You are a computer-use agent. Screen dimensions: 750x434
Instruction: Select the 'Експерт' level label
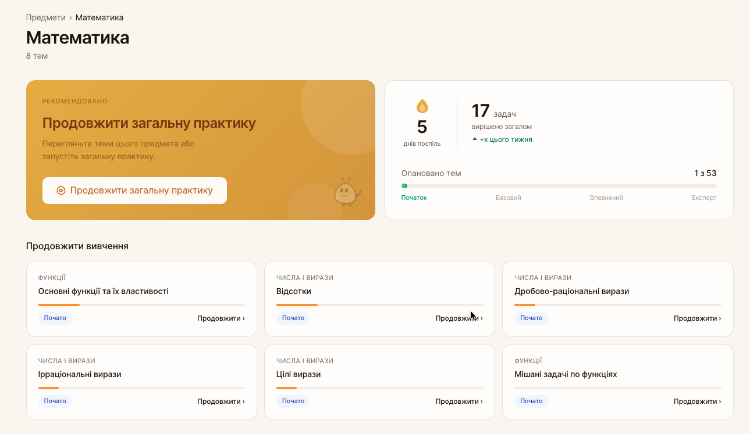(x=704, y=198)
